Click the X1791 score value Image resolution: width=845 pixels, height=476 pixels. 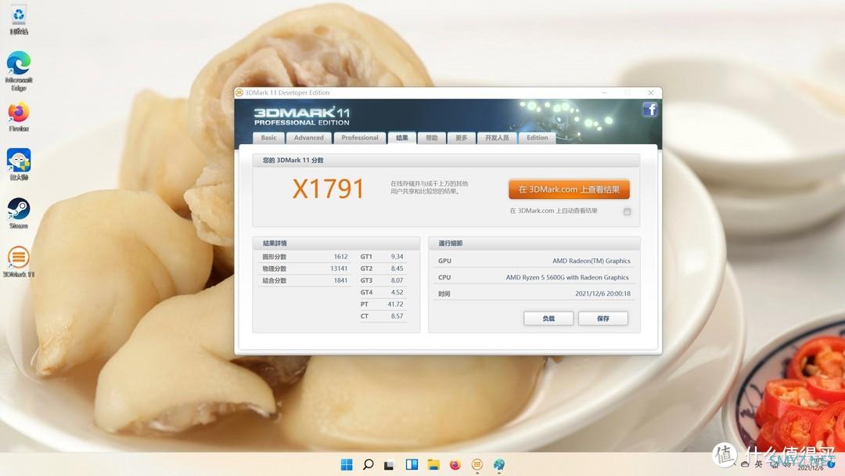click(328, 189)
